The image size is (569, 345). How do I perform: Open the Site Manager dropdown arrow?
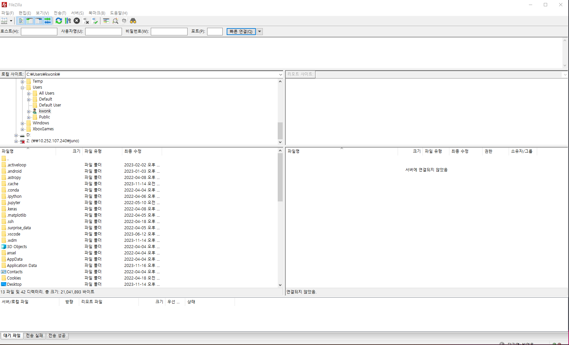coord(11,21)
